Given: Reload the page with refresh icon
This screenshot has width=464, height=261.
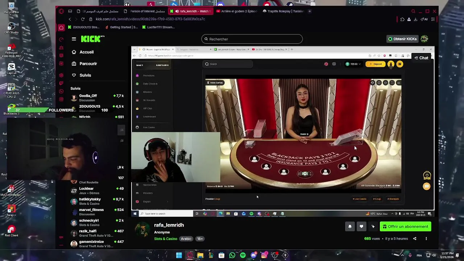Looking at the screenshot, I should point(83,19).
